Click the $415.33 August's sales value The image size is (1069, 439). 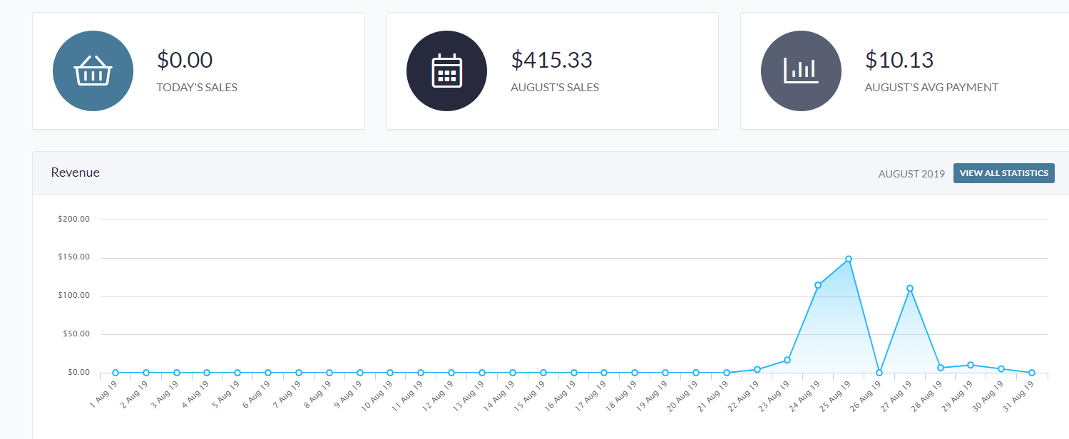551,60
